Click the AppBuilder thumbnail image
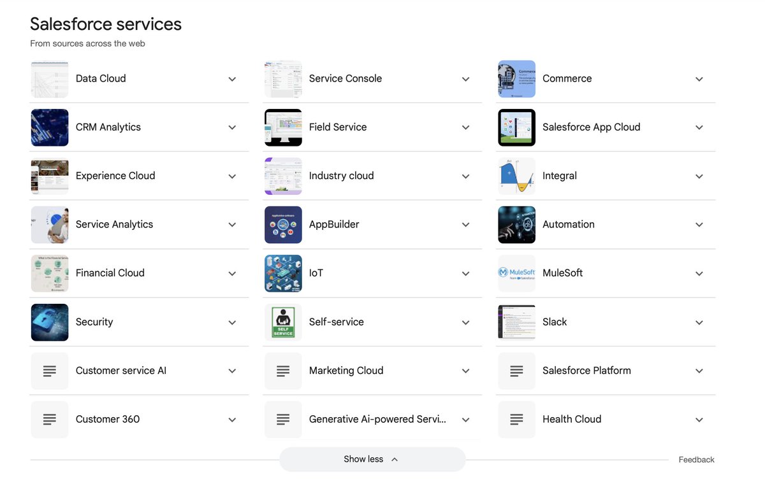Screen dimensions: 765x484 (x=283, y=225)
